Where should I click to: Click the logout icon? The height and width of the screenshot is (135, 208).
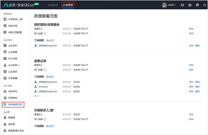click(x=205, y=5)
